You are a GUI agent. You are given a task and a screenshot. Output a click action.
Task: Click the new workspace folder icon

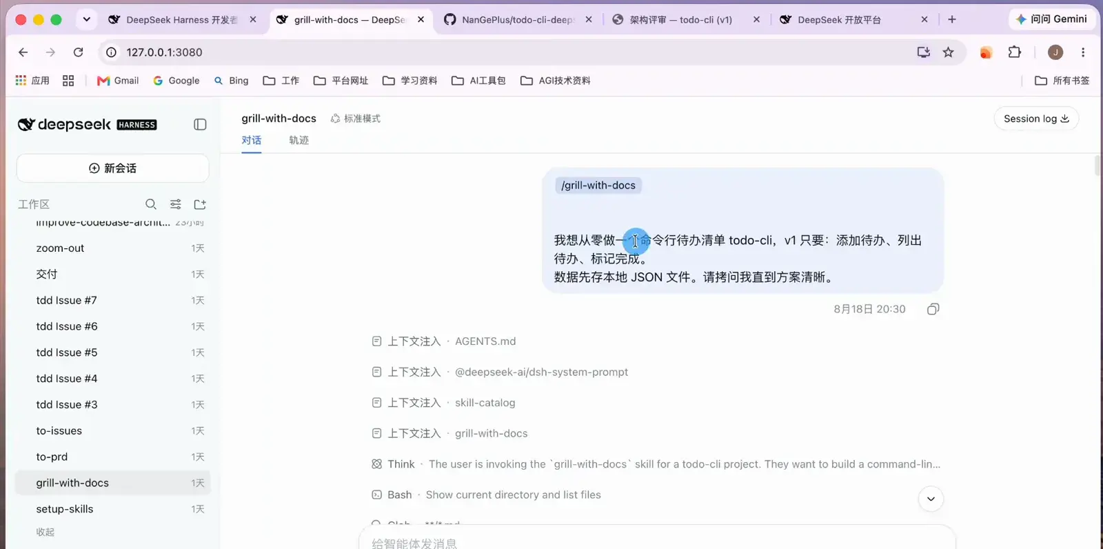[x=200, y=204]
